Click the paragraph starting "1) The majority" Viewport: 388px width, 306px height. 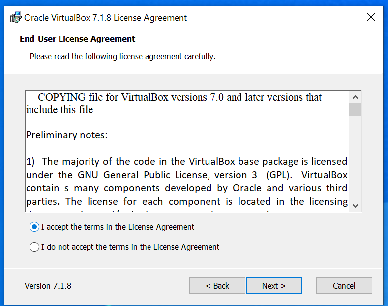point(187,182)
